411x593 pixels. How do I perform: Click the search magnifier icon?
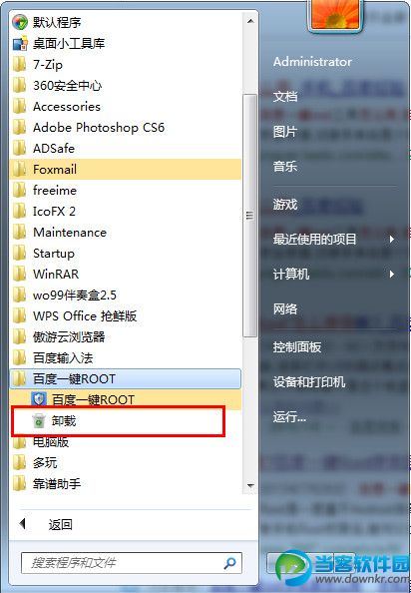(229, 563)
